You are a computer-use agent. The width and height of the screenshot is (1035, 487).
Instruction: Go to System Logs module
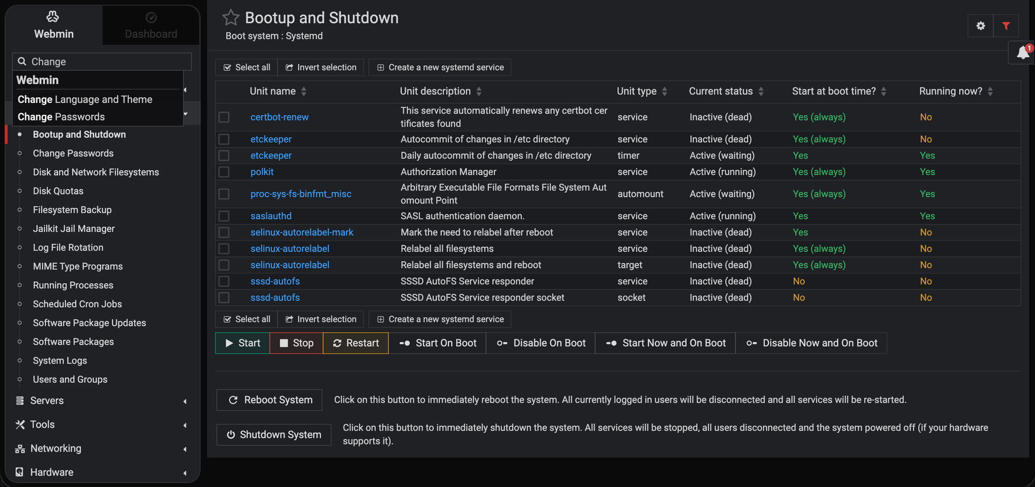tap(60, 360)
